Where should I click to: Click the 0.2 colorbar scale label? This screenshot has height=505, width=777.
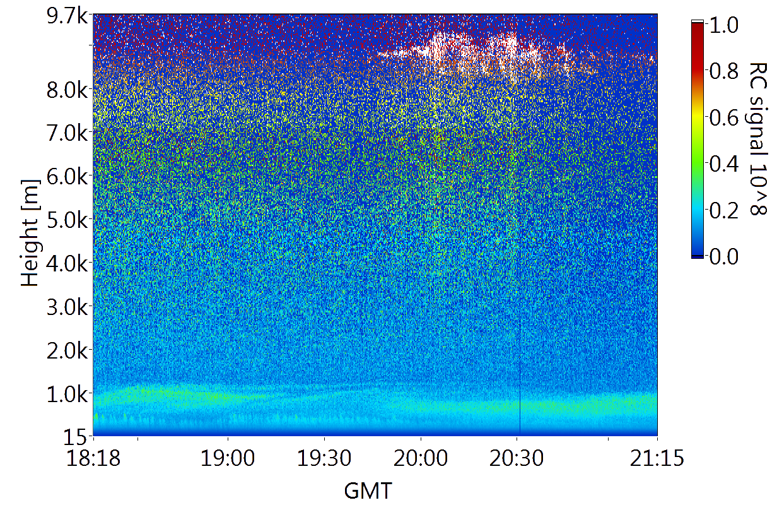(x=723, y=210)
